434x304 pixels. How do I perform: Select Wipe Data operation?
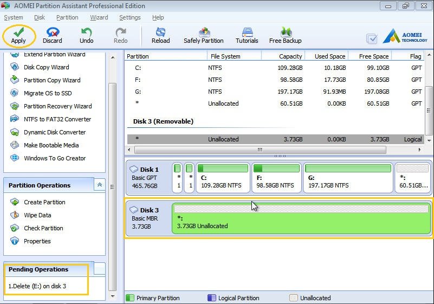point(37,215)
